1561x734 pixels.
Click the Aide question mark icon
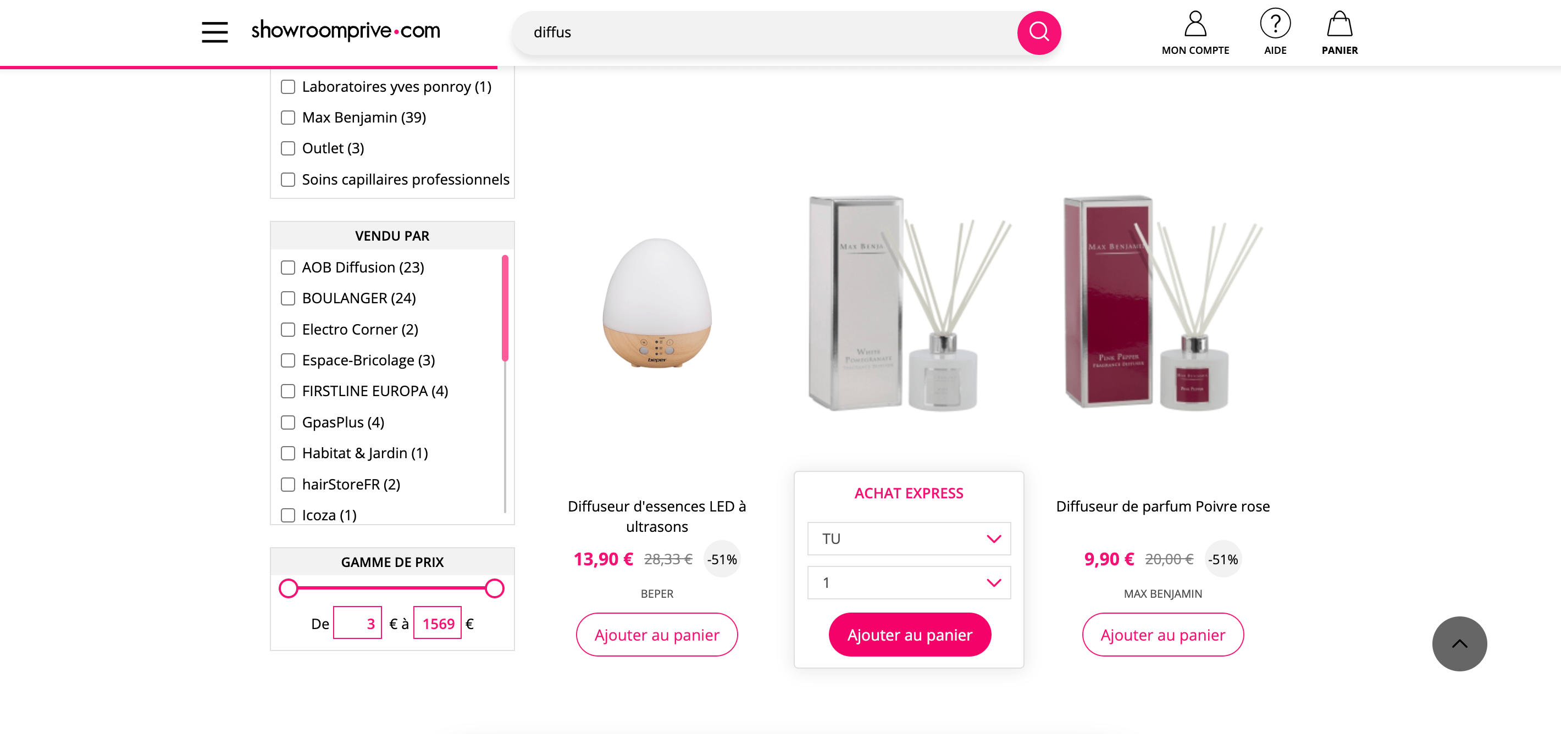pyautogui.click(x=1275, y=24)
